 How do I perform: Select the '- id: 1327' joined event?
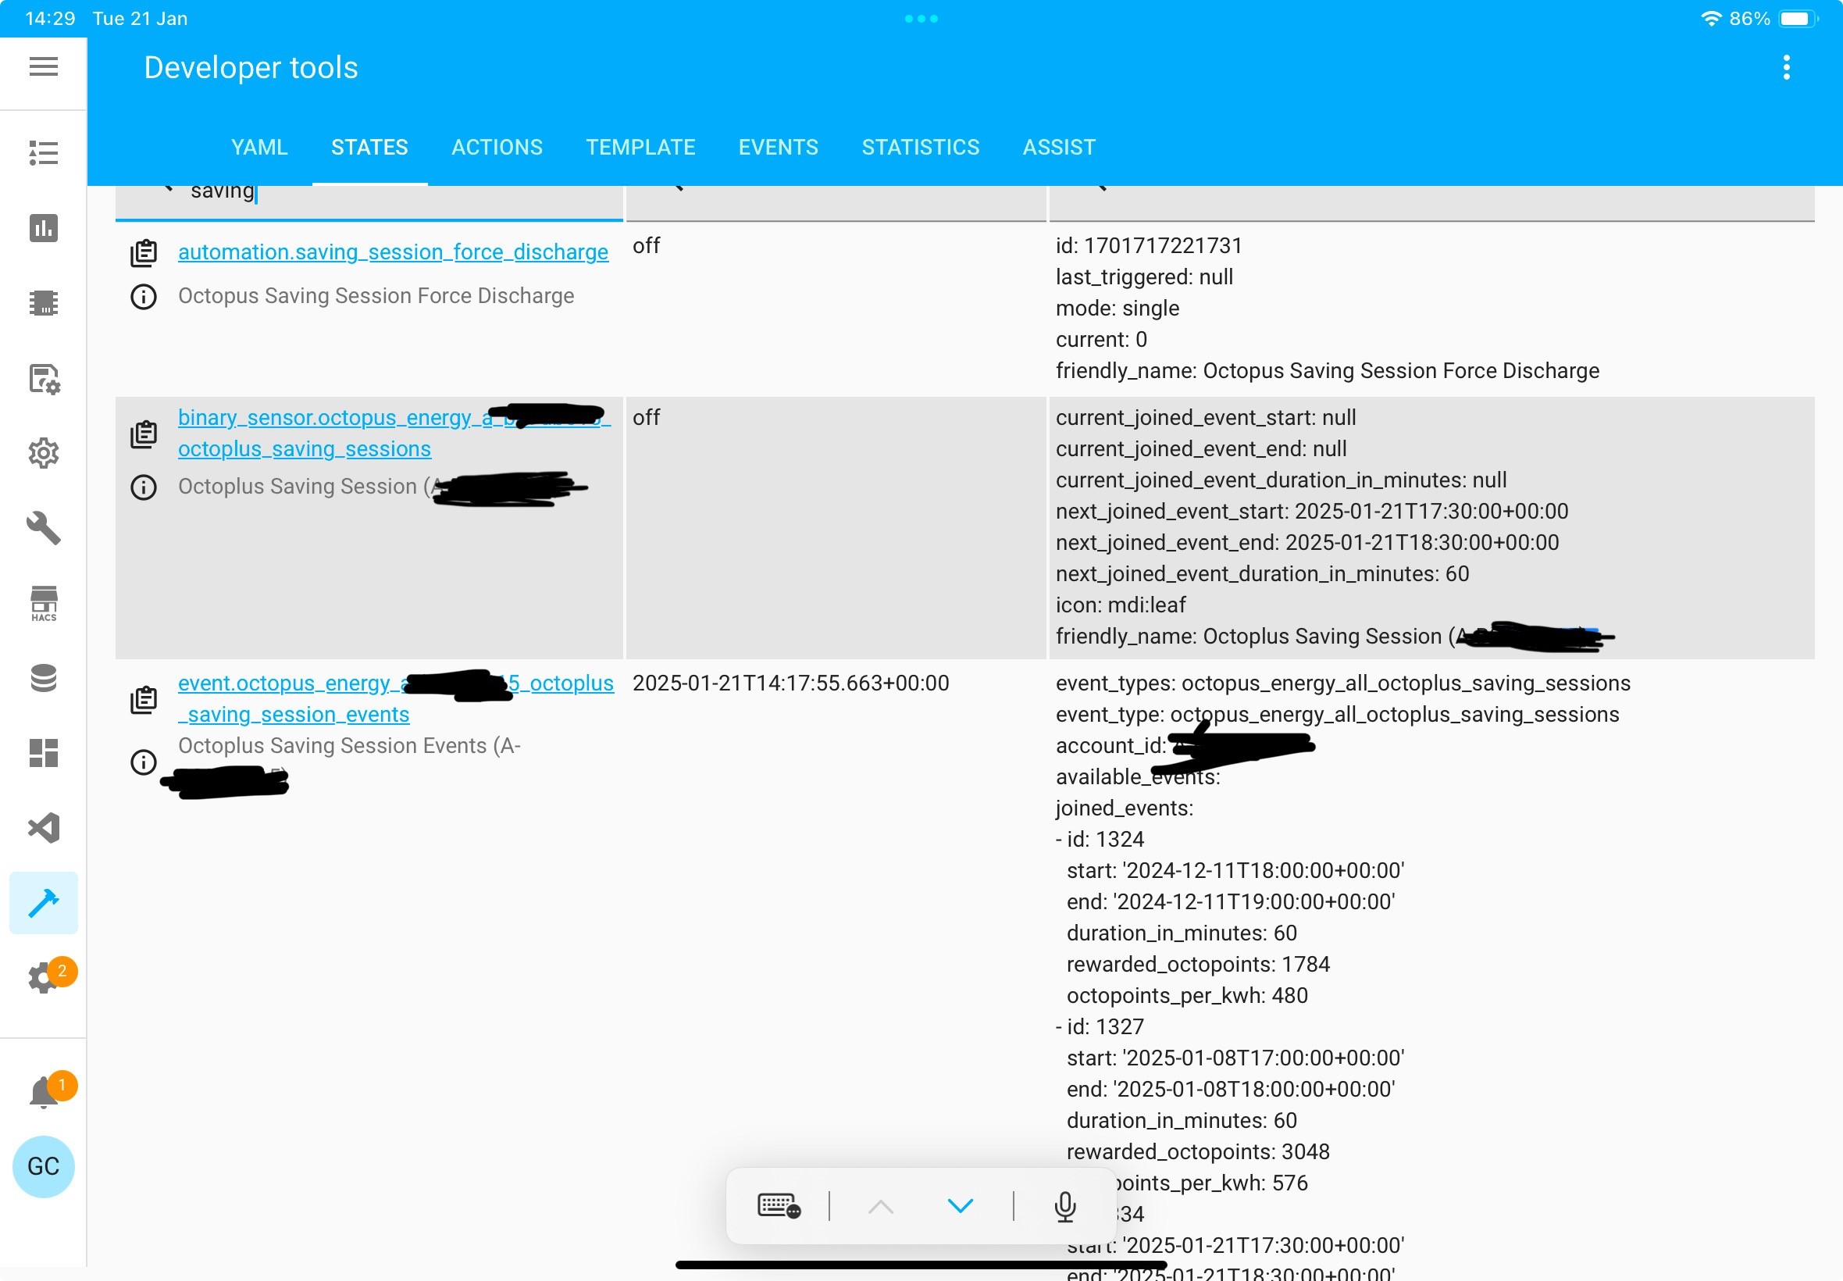[x=1100, y=1026]
